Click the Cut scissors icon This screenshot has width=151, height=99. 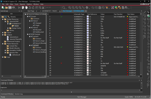pos(19,8)
